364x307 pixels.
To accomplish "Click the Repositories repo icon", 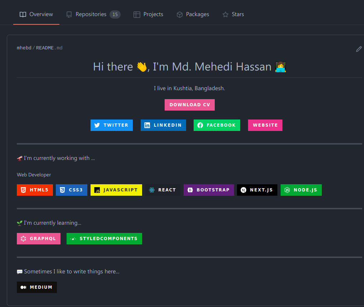I will click(69, 14).
